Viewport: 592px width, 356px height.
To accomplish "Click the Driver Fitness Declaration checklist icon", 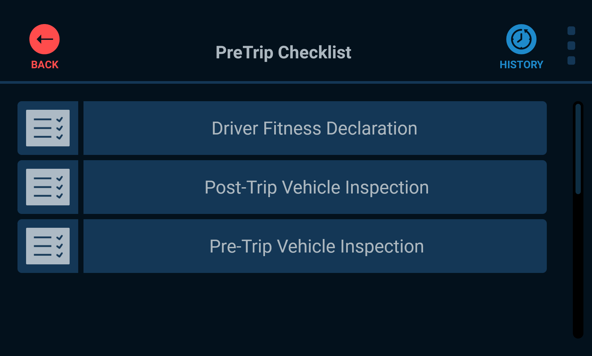I will point(48,128).
